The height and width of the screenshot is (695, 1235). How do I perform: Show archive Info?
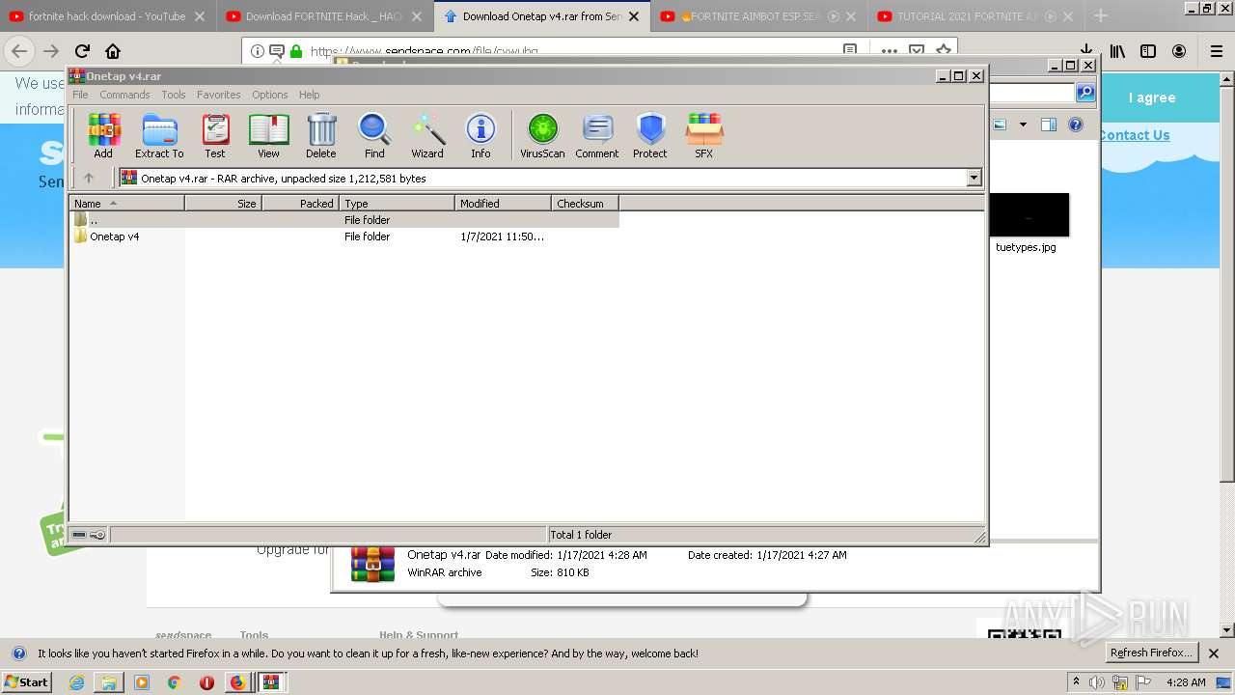coord(480,135)
